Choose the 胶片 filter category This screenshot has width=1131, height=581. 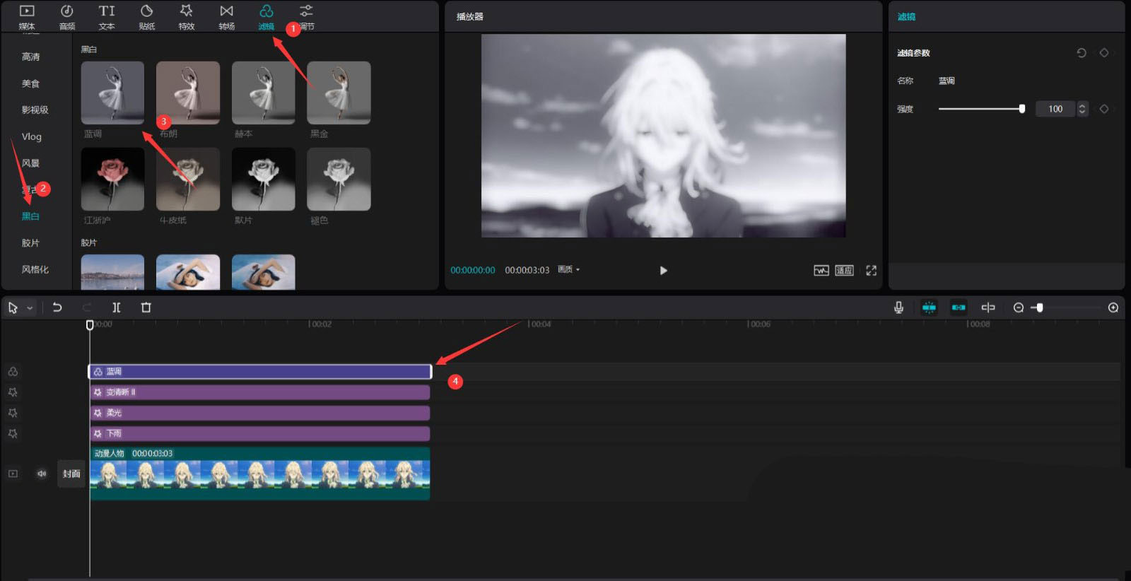tap(31, 242)
